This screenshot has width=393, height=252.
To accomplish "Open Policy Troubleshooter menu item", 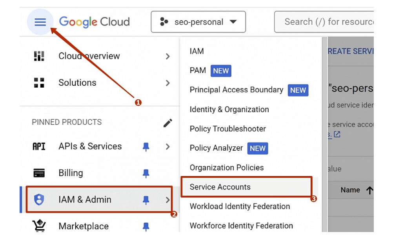I will tap(227, 129).
